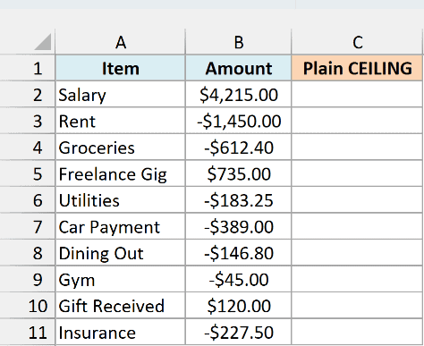Click the $735.00 amount cell
The image size is (424, 346).
click(238, 173)
